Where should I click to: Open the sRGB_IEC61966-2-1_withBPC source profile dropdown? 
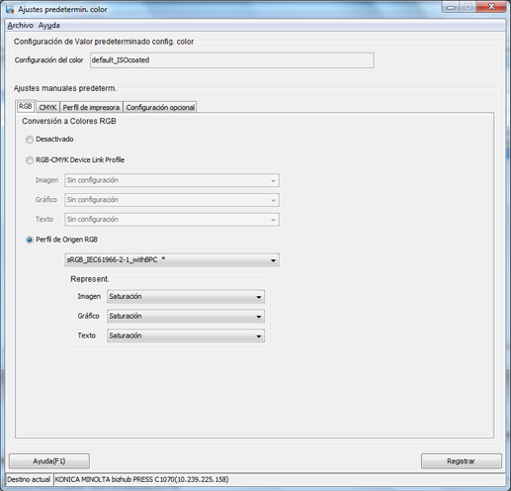(x=172, y=260)
